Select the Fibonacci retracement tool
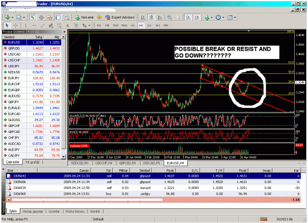This screenshot has height=223, width=308. click(x=59, y=25)
